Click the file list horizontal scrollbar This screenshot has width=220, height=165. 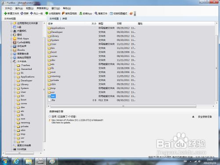(123, 106)
